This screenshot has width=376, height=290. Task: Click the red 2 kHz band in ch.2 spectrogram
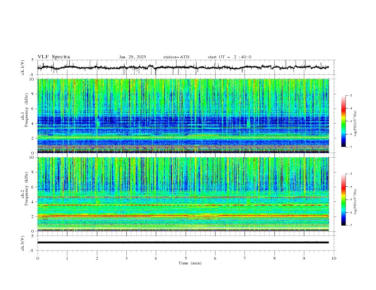click(x=183, y=216)
